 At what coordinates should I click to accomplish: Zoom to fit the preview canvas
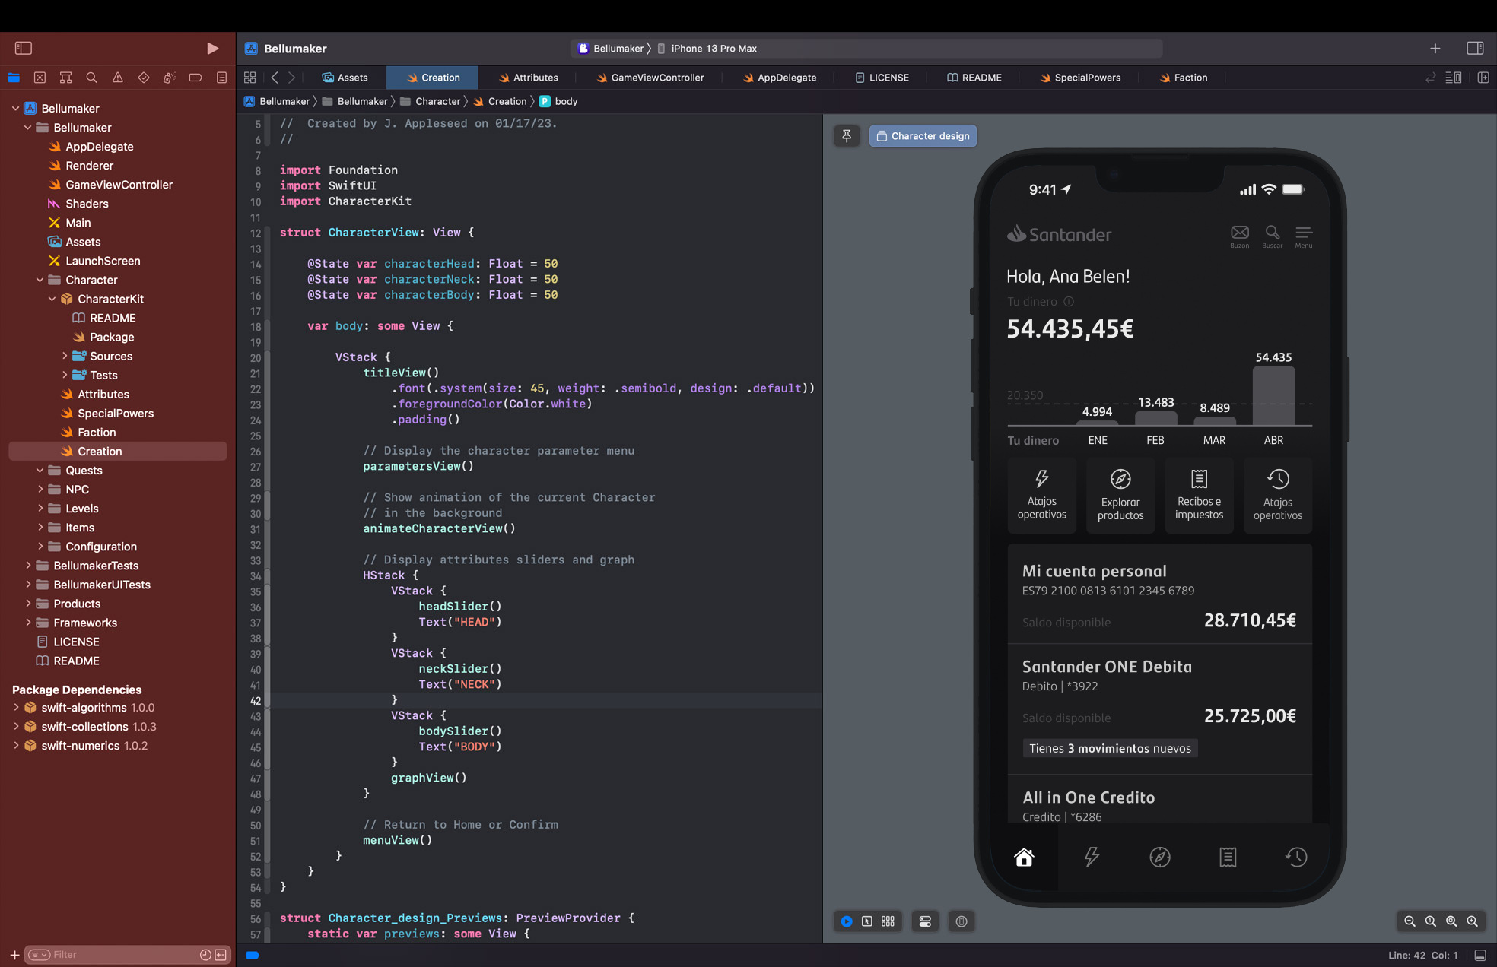tap(1451, 921)
